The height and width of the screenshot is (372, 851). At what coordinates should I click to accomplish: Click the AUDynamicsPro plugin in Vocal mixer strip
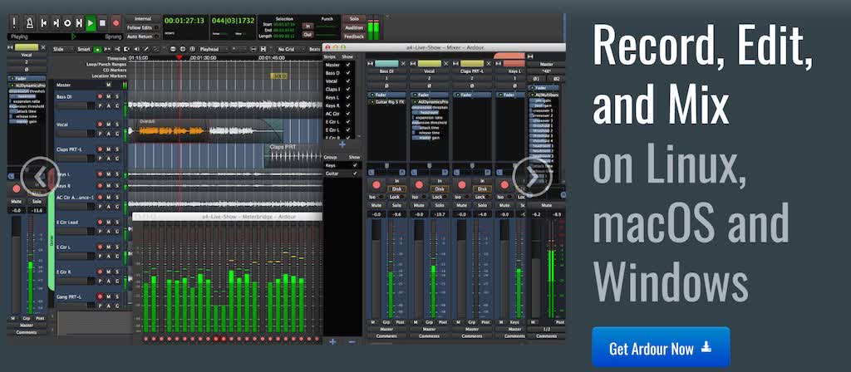pyautogui.click(x=430, y=102)
